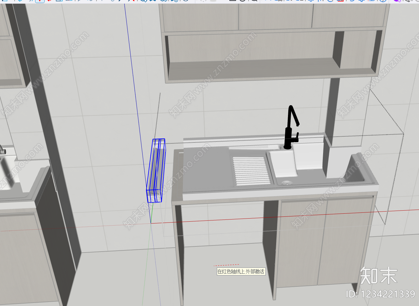
Task: Select the blue-outlined component beside the counter
Action: [x=156, y=171]
